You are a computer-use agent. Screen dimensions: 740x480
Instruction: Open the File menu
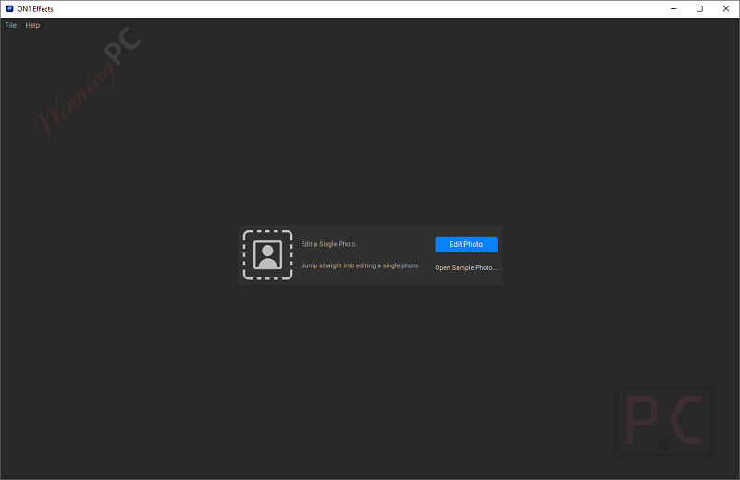coord(10,25)
